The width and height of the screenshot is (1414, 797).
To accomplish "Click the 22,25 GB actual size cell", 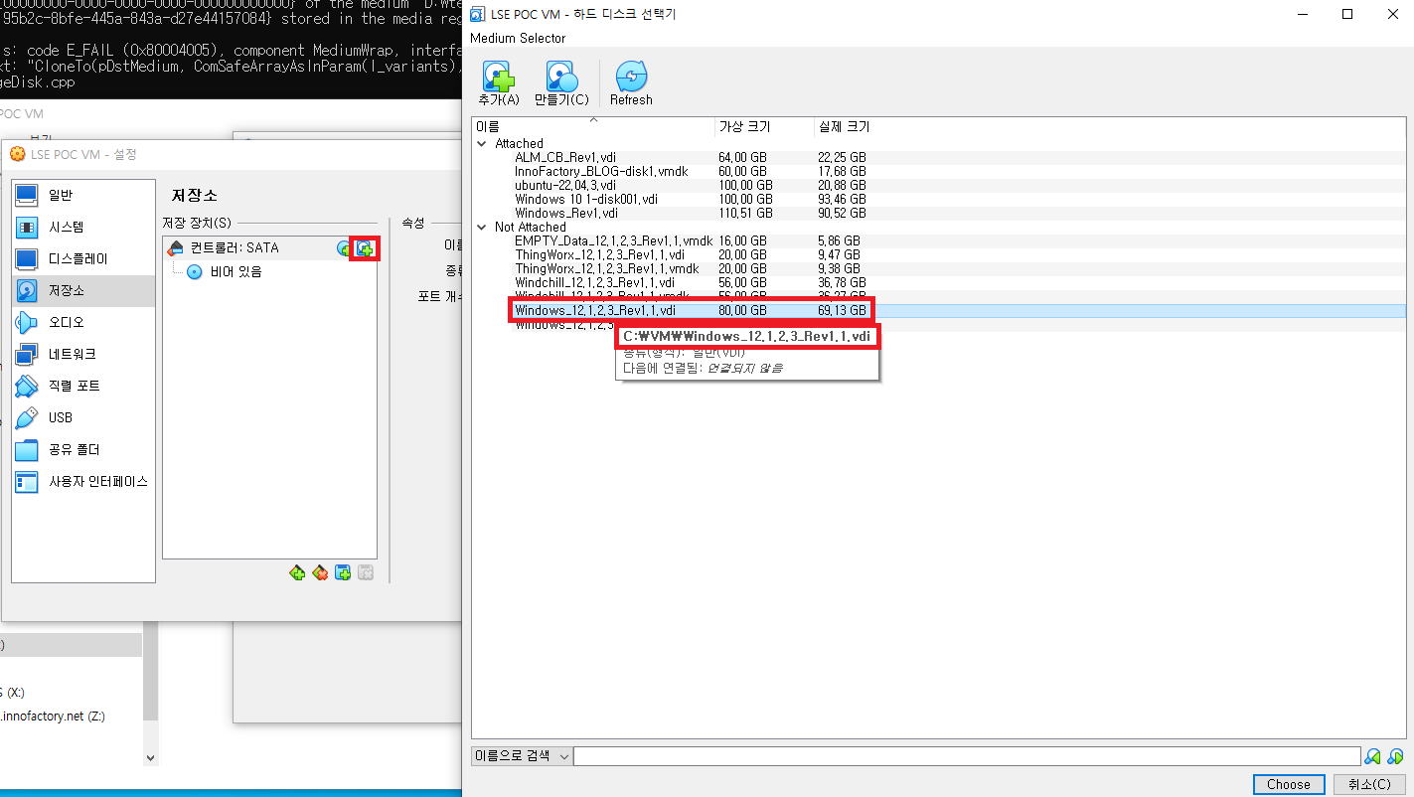I will click(842, 157).
